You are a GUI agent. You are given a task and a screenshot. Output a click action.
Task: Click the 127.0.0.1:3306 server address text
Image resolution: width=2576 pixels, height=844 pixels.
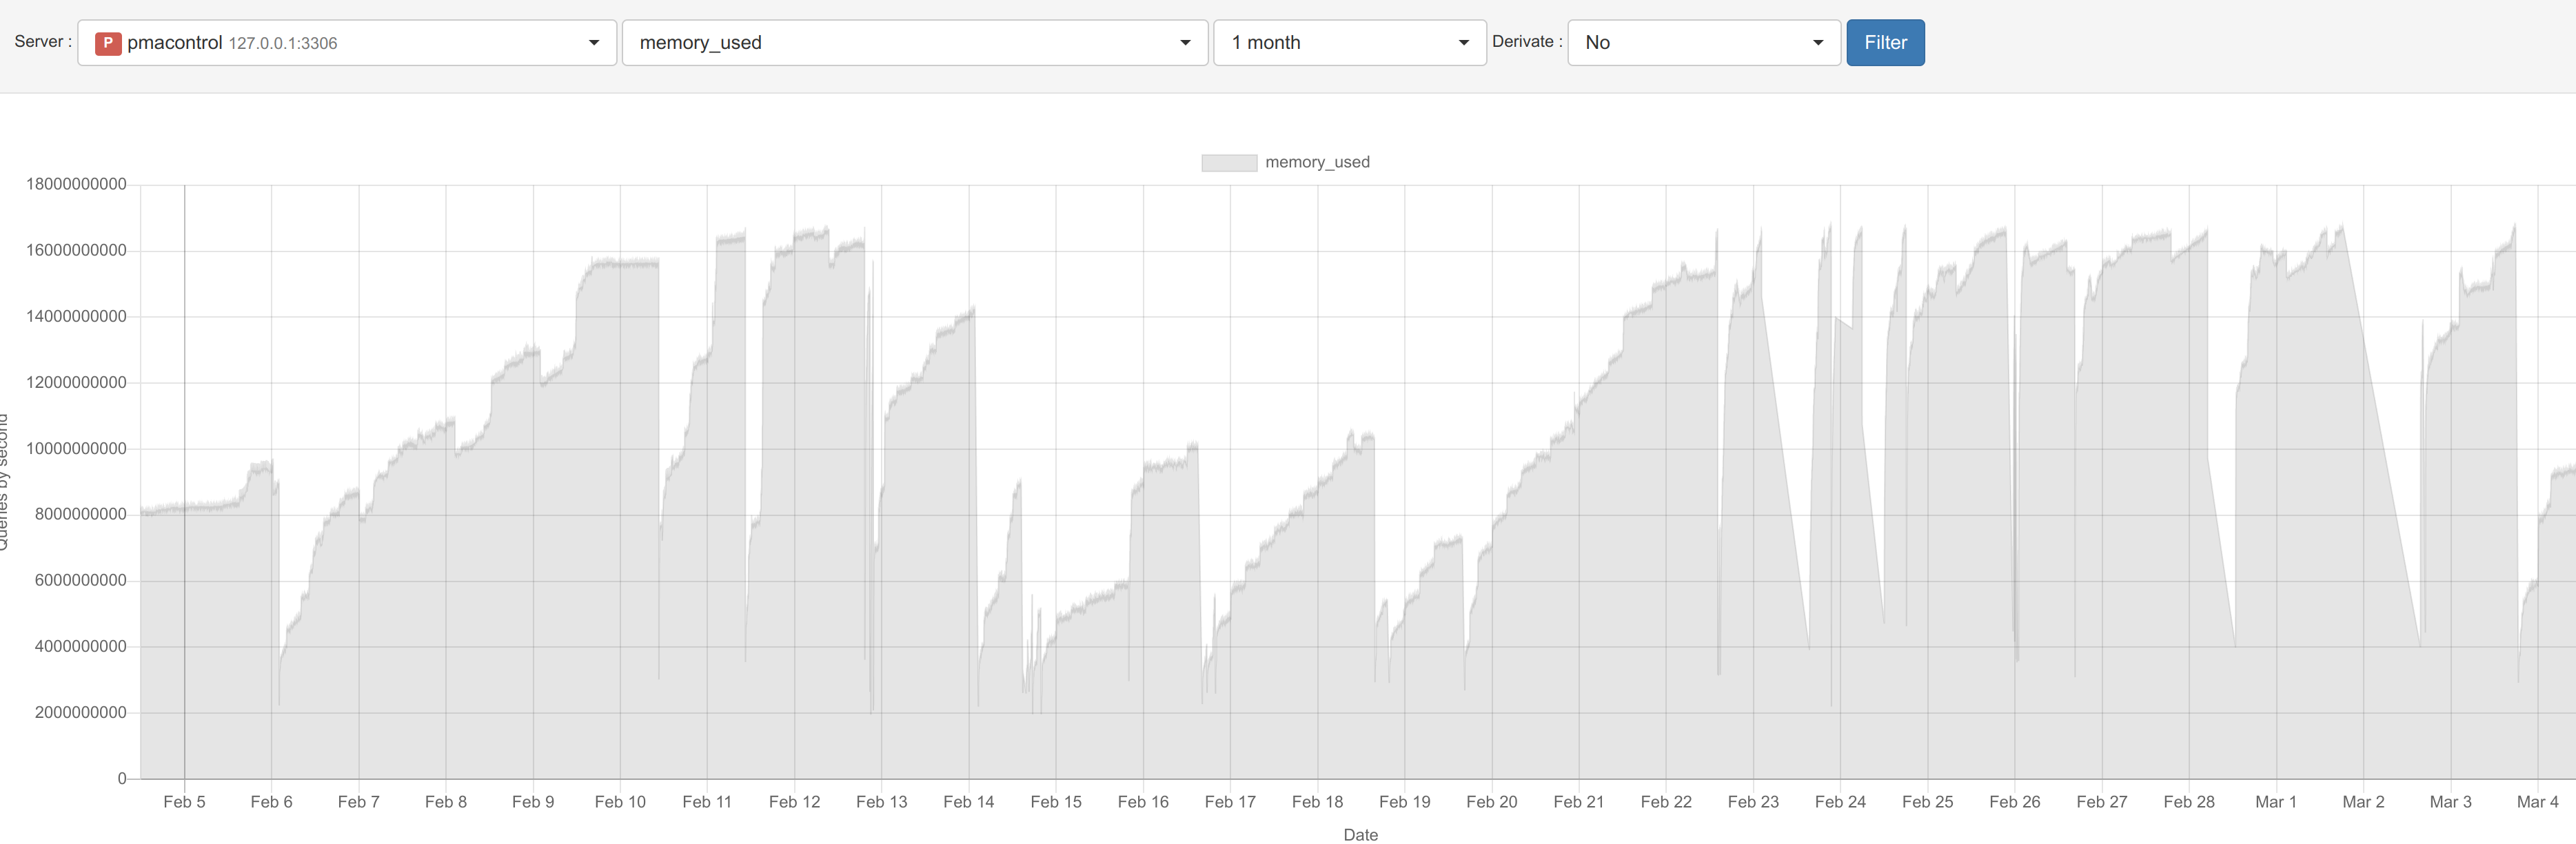pyautogui.click(x=283, y=44)
